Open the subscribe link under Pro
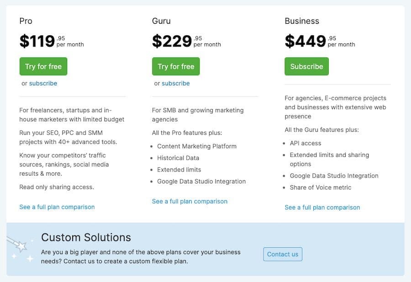The height and width of the screenshot is (282, 411). tap(43, 83)
